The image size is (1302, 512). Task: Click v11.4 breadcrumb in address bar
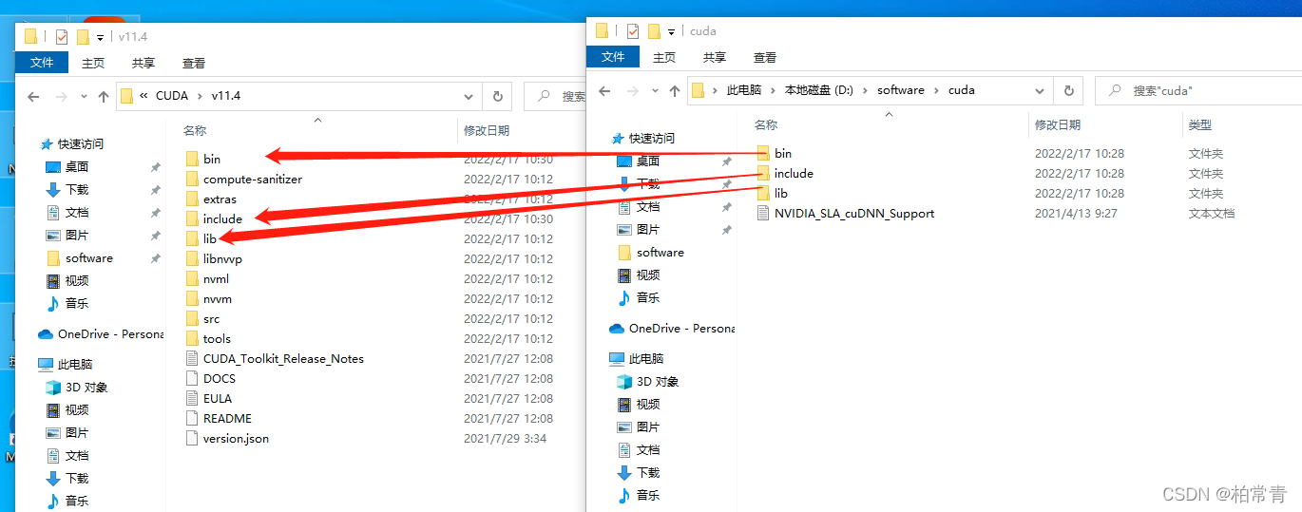[226, 96]
